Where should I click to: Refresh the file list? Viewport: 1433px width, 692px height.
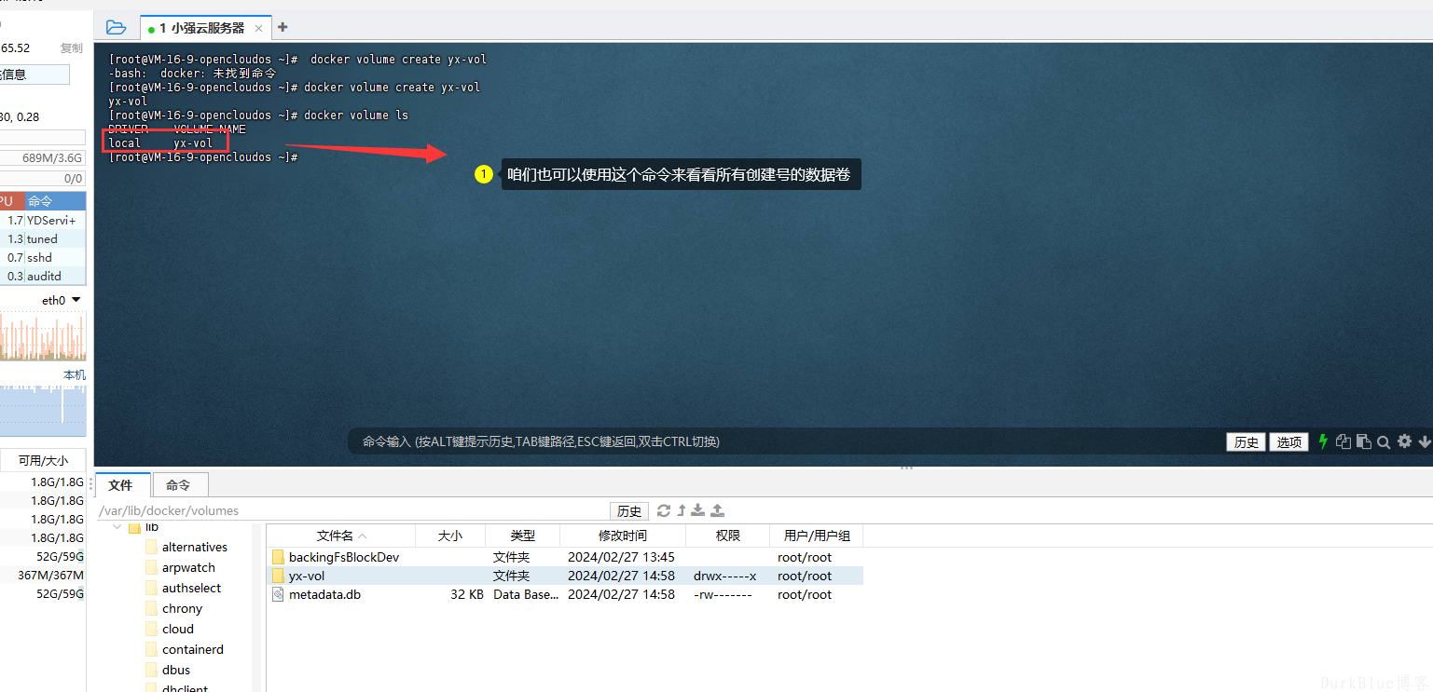pos(664,510)
